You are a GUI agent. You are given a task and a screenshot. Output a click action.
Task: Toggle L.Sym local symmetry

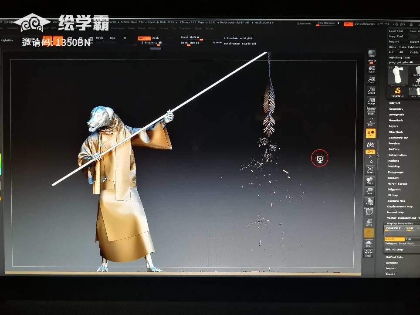pos(370,145)
